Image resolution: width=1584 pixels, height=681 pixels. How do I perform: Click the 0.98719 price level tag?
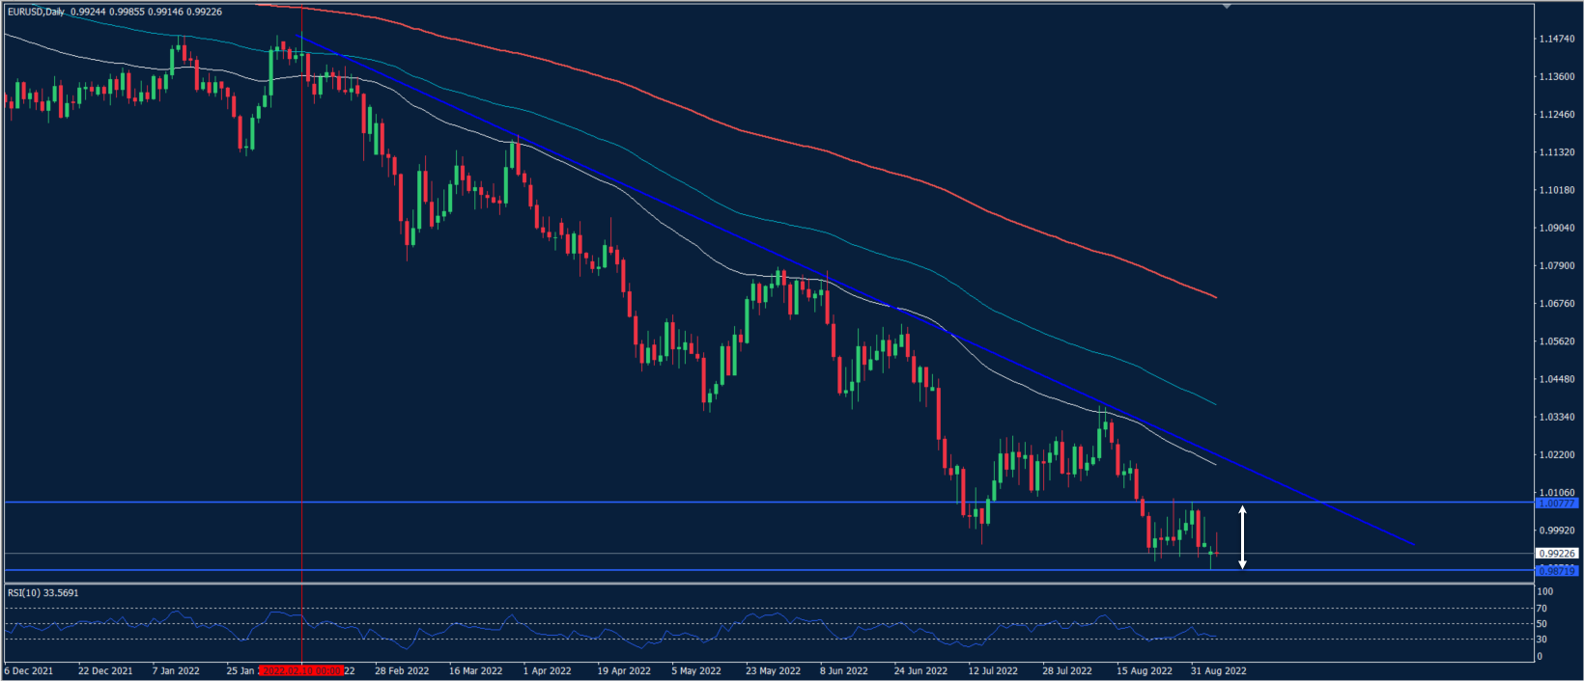point(1556,571)
